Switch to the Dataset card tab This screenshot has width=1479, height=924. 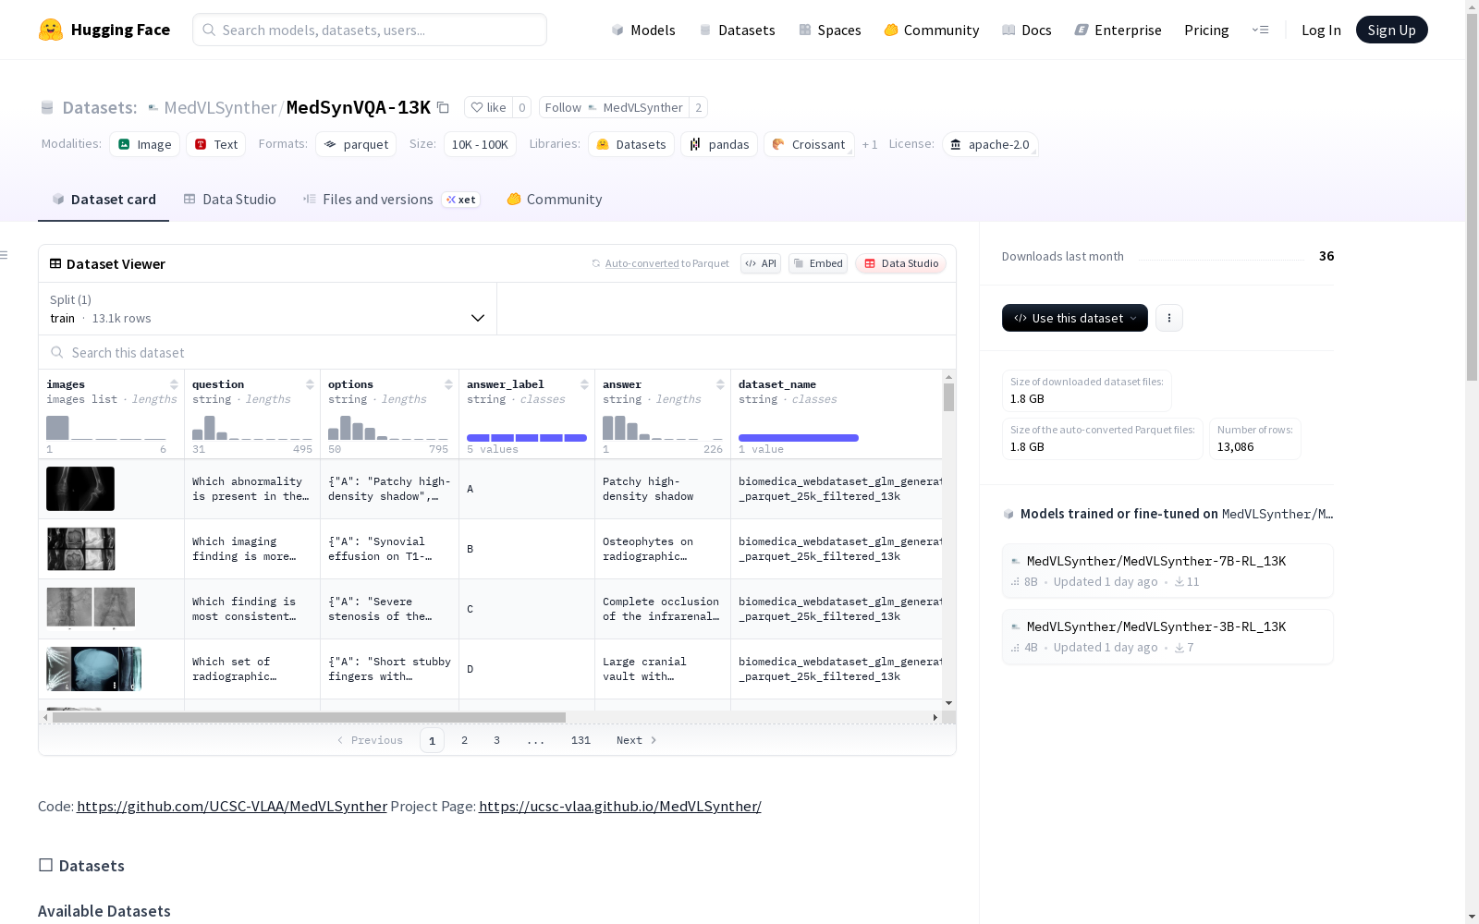click(x=104, y=200)
